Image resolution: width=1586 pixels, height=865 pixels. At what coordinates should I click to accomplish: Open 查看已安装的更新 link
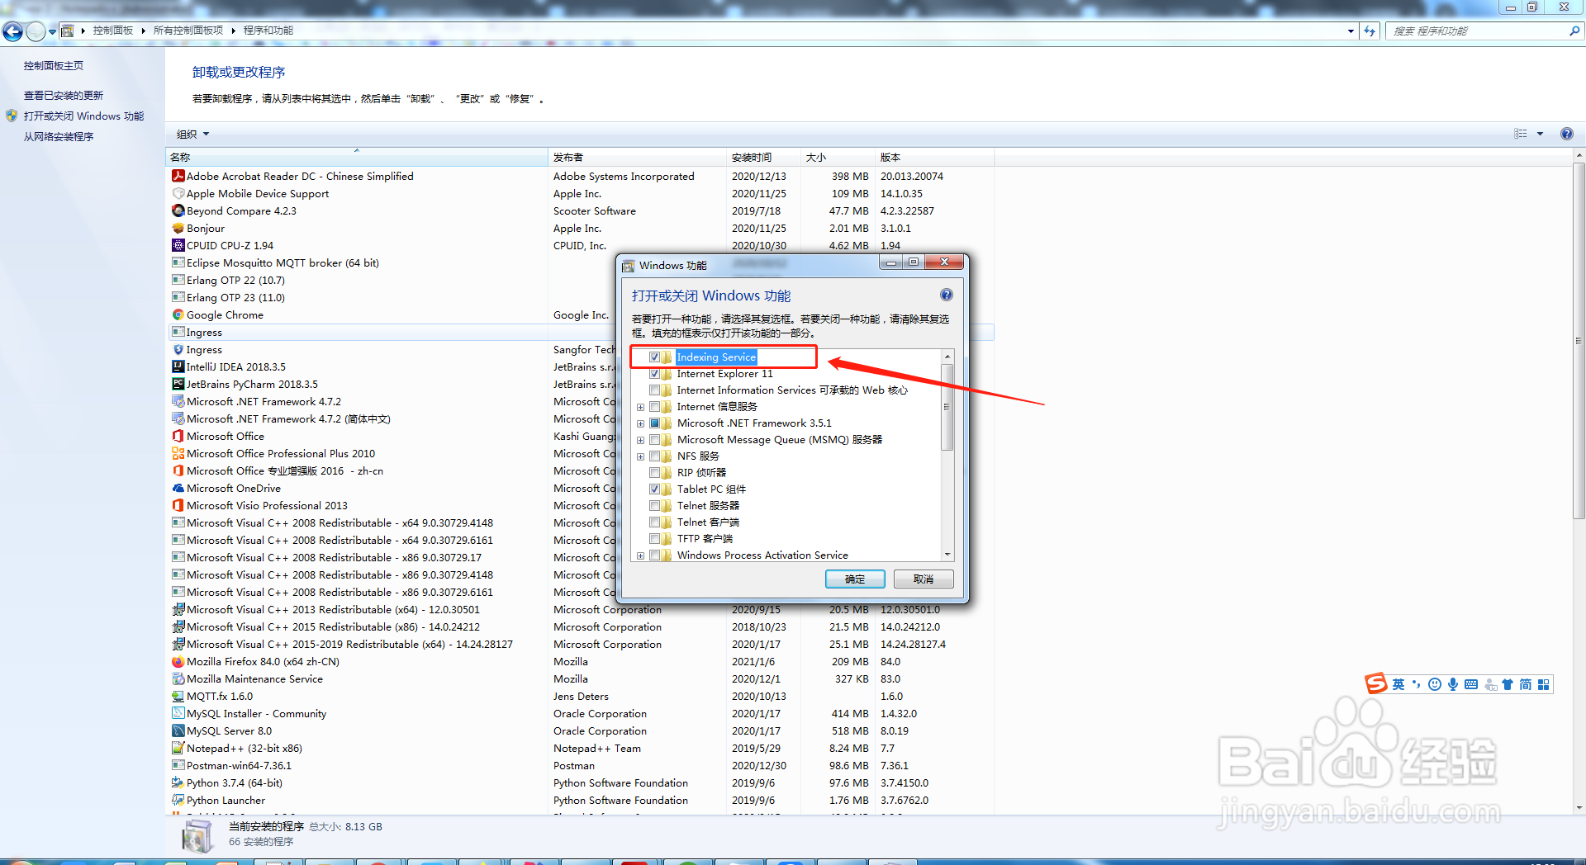point(64,96)
